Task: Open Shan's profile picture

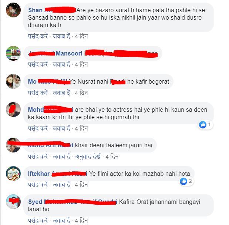Action: [13, 10]
